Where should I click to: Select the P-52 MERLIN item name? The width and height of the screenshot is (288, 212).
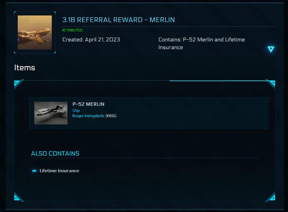pyautogui.click(x=88, y=104)
